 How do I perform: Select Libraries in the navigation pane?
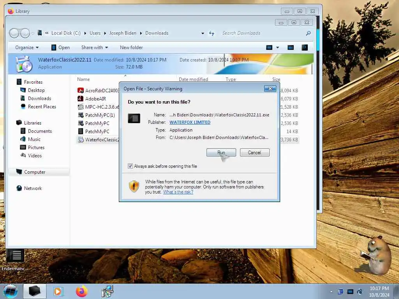[x=33, y=123]
